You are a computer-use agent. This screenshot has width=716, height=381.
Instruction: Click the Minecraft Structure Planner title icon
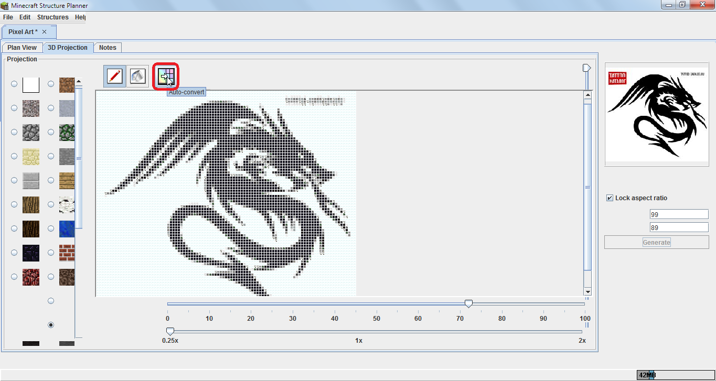5,5
